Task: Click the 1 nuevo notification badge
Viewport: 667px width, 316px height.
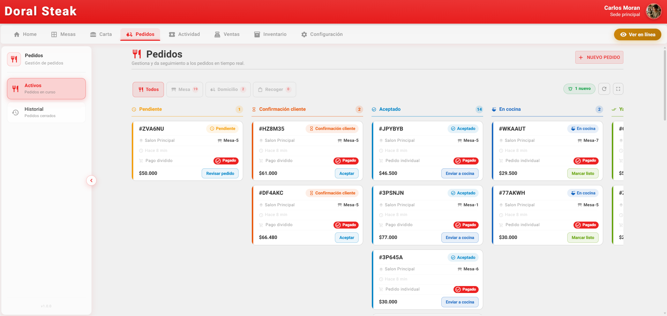Action: (x=579, y=89)
